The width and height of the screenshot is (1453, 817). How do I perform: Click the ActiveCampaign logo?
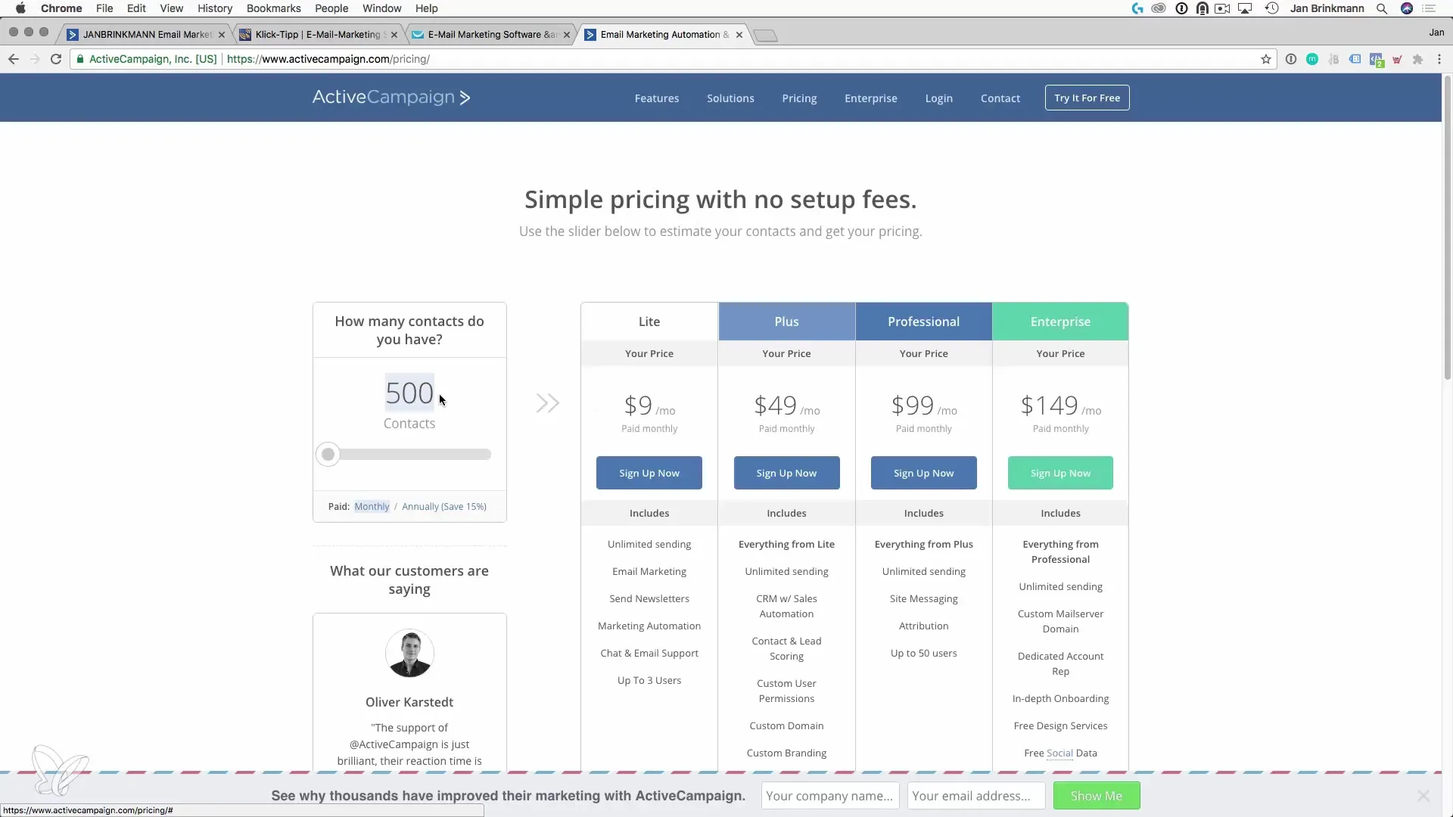pos(391,98)
